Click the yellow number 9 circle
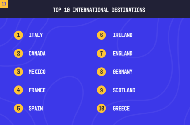 tap(101, 90)
